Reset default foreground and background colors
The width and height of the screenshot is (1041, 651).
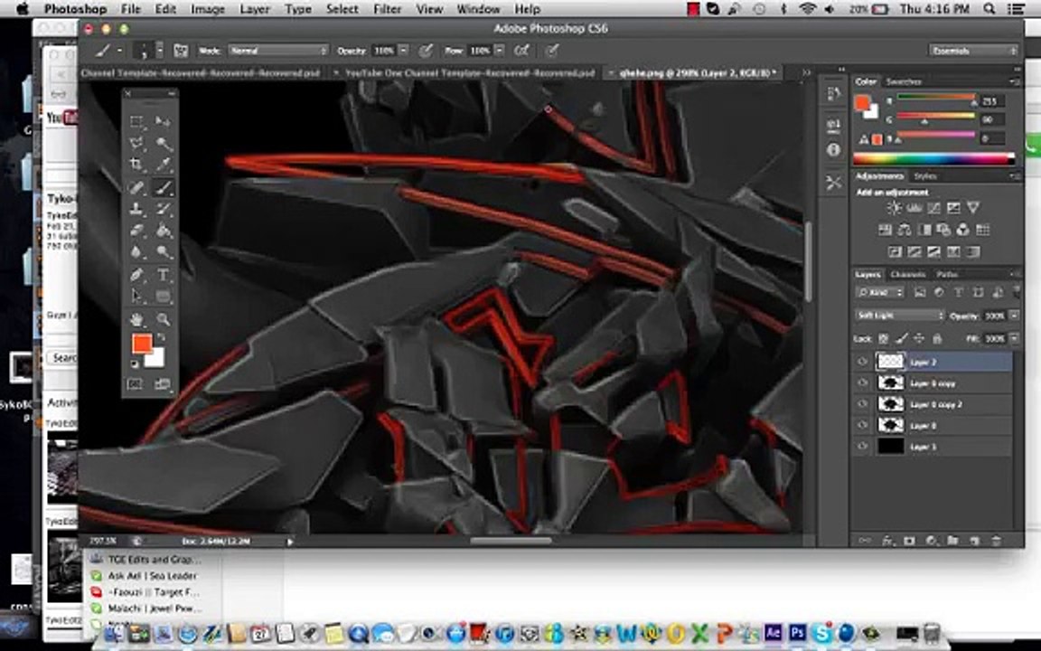click(x=135, y=364)
